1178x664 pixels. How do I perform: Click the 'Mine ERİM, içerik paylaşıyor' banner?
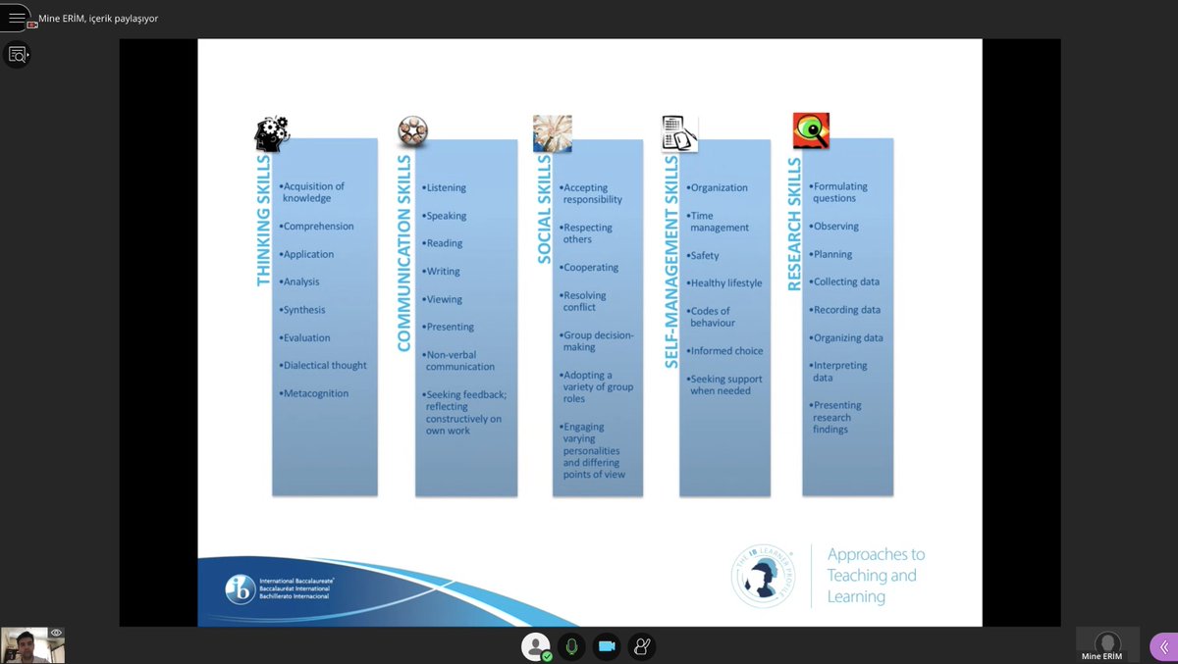(98, 17)
